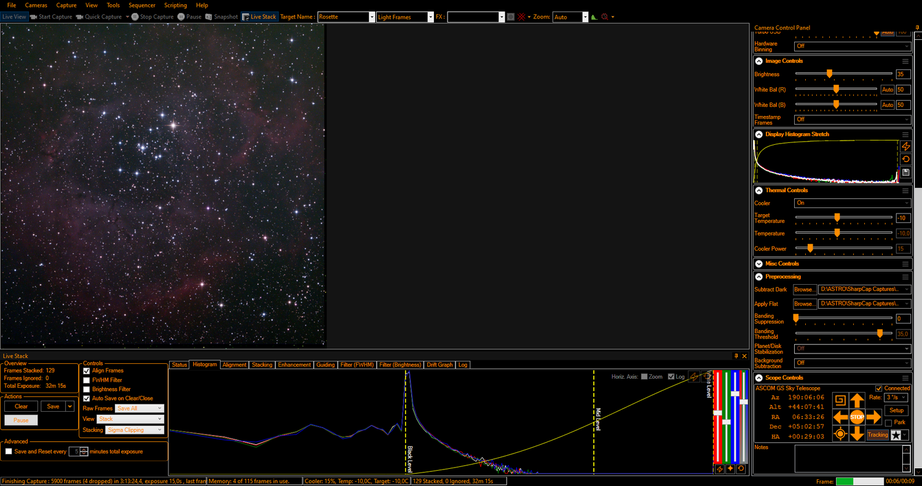Click the red focus/target icon in toolbar
The width and height of the screenshot is (922, 486).
(x=605, y=17)
